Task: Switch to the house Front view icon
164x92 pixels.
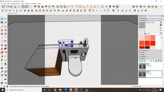Action: pyautogui.click(x=42, y=7)
